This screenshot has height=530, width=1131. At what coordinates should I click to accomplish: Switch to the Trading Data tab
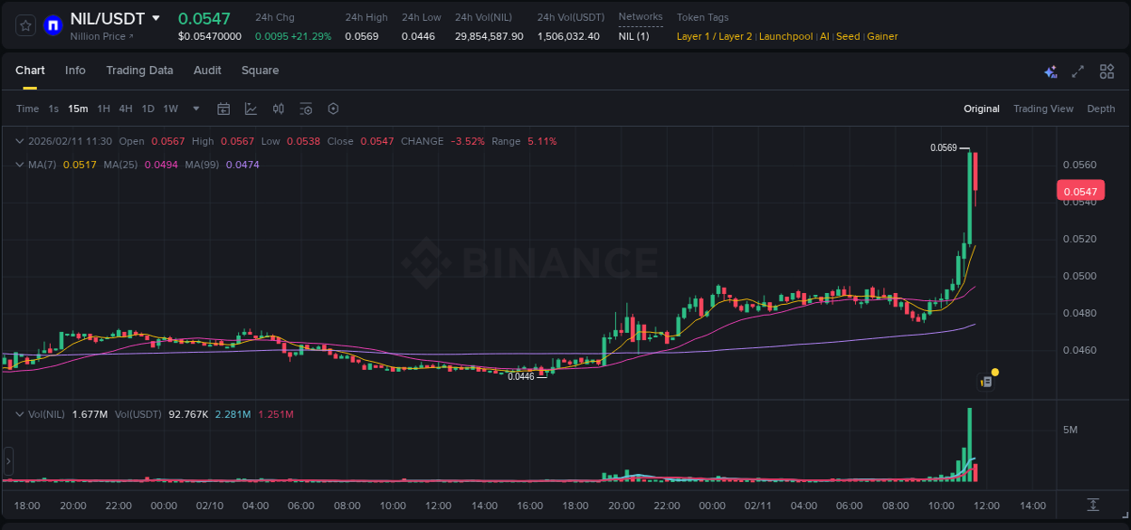[139, 71]
